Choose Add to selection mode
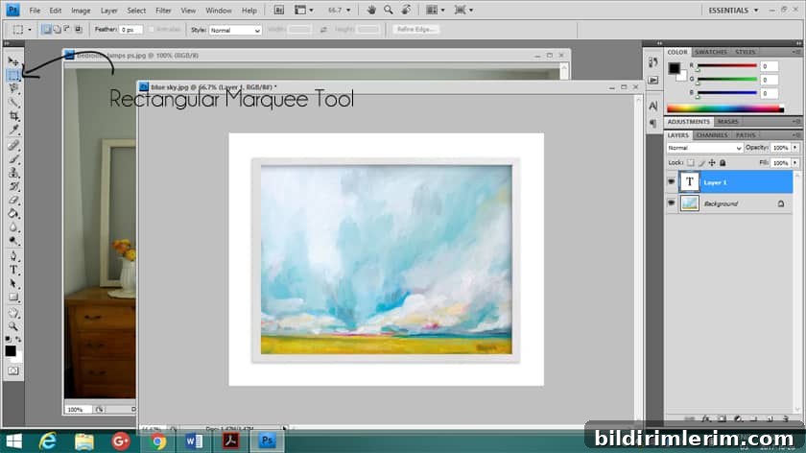This screenshot has width=806, height=453. click(57, 30)
